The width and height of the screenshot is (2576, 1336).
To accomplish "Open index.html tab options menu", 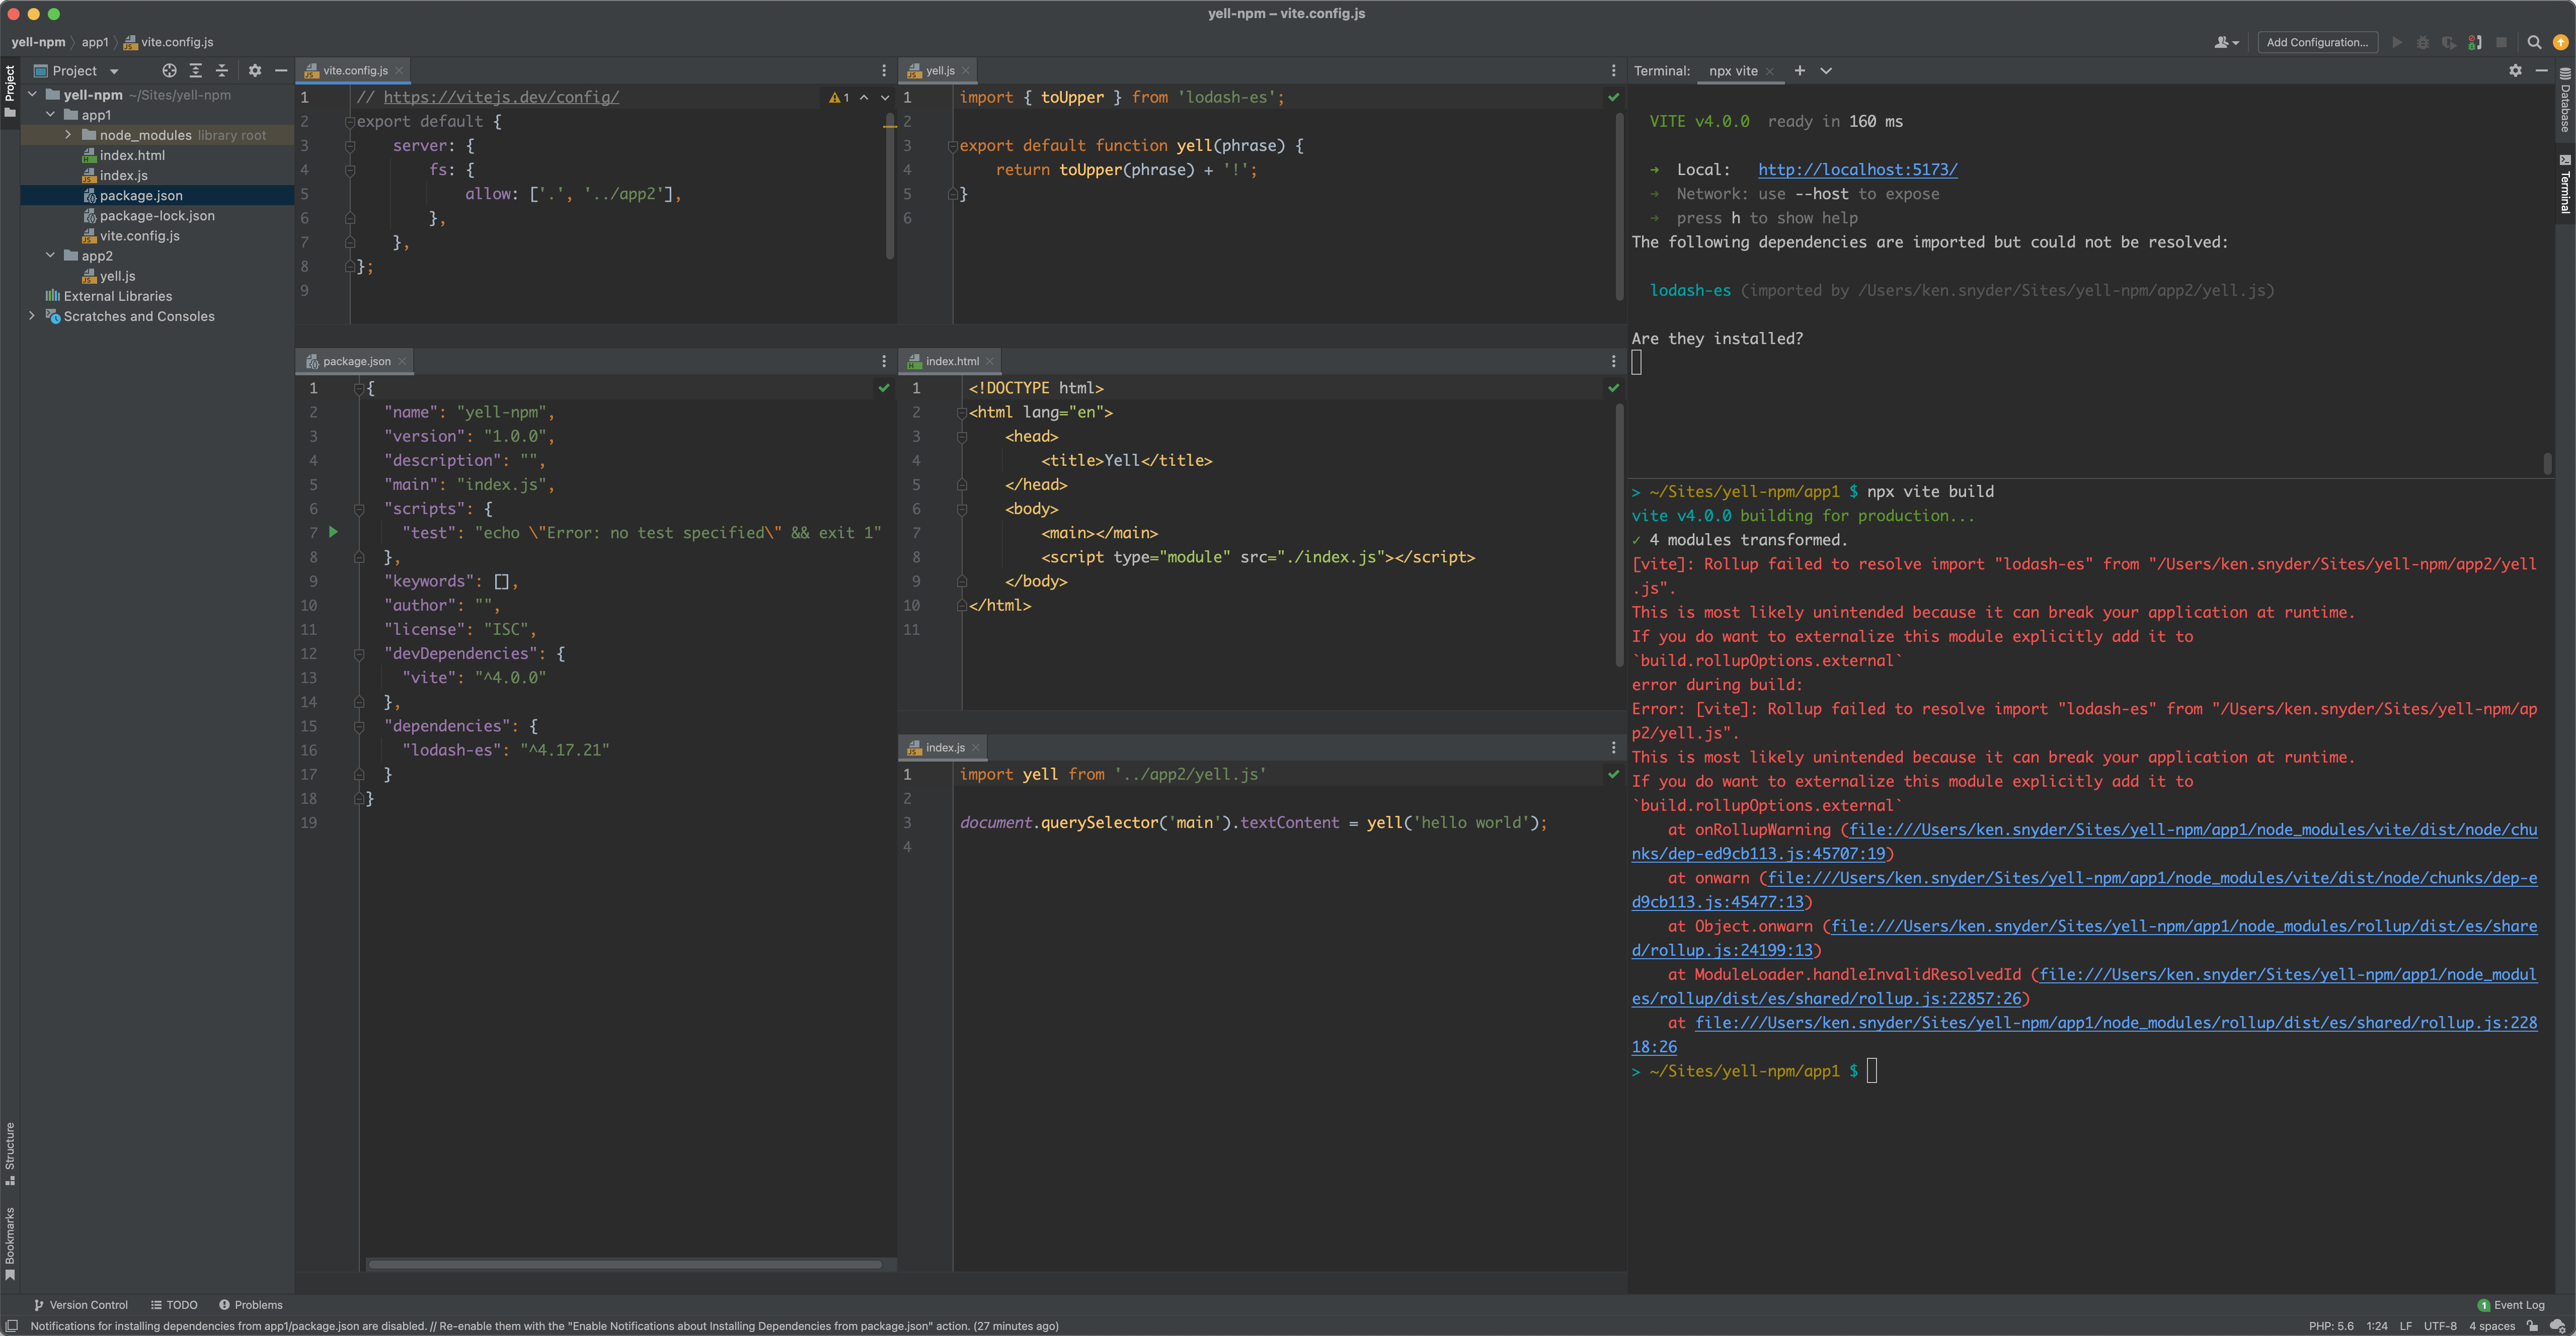I will click(1613, 362).
